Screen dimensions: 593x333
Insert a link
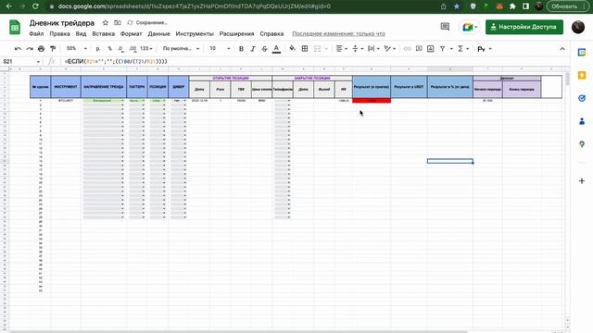pyautogui.click(x=408, y=49)
